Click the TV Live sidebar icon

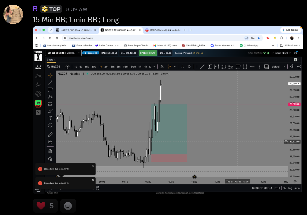click(38, 104)
